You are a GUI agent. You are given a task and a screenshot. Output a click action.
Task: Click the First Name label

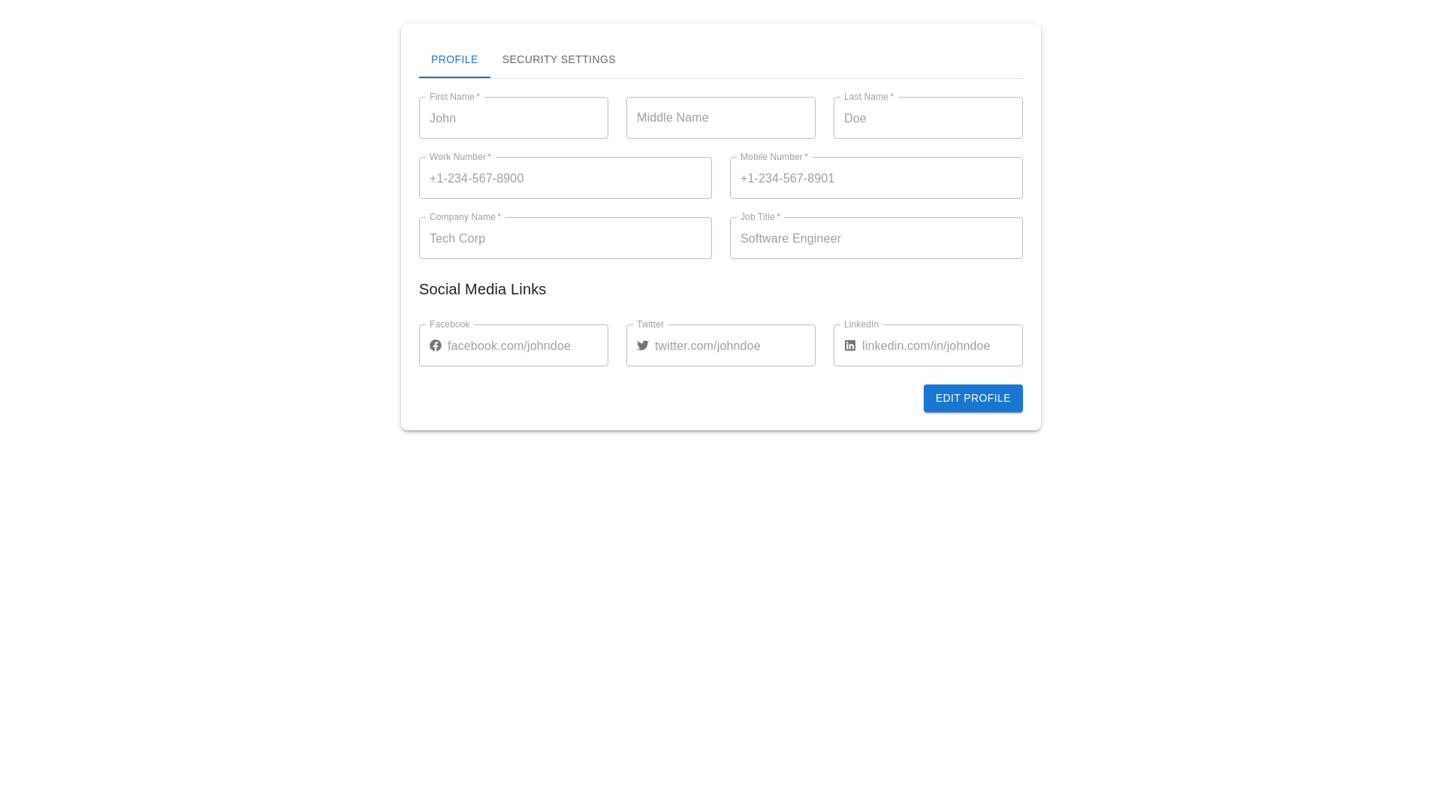pos(454,97)
